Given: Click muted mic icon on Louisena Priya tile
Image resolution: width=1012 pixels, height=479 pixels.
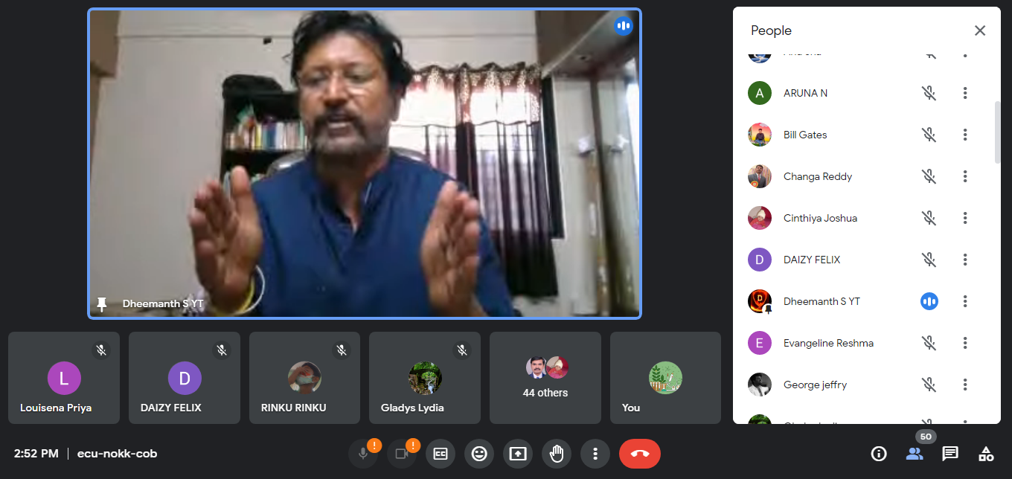Looking at the screenshot, I should click(101, 350).
